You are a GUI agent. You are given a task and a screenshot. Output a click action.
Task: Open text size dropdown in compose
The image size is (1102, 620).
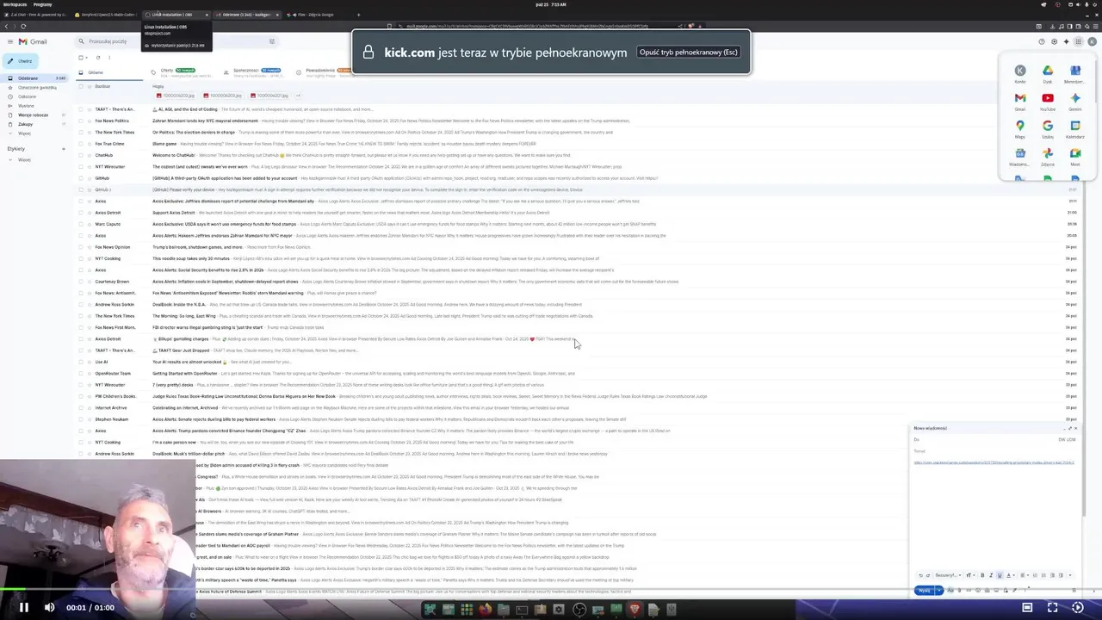coord(970,575)
